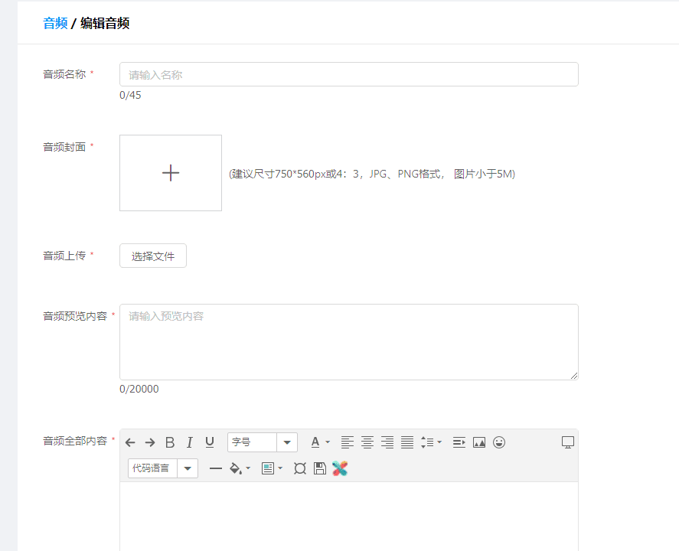Click the 音频名称 name input field
This screenshot has height=551, width=679.
348,74
